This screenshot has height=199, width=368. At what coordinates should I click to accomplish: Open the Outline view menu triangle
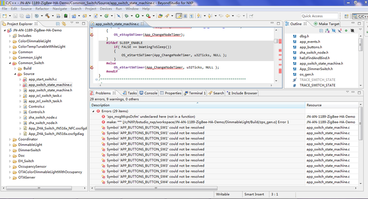(x=360, y=29)
